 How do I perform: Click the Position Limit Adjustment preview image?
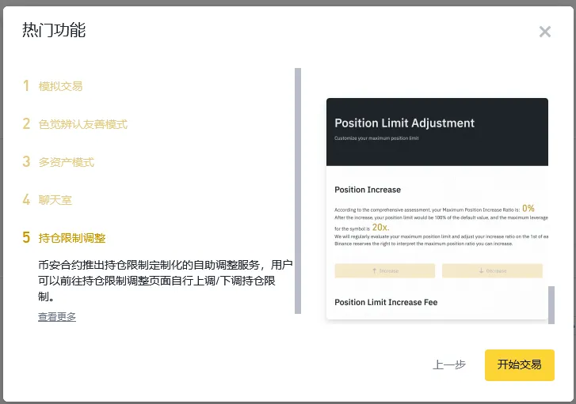(437, 209)
